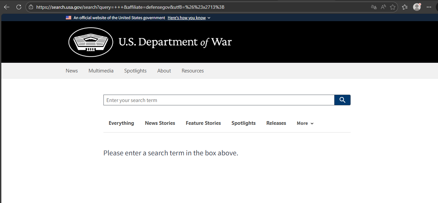The image size is (438, 203).
Task: Add this page to favorites with star icon
Action: 393,7
